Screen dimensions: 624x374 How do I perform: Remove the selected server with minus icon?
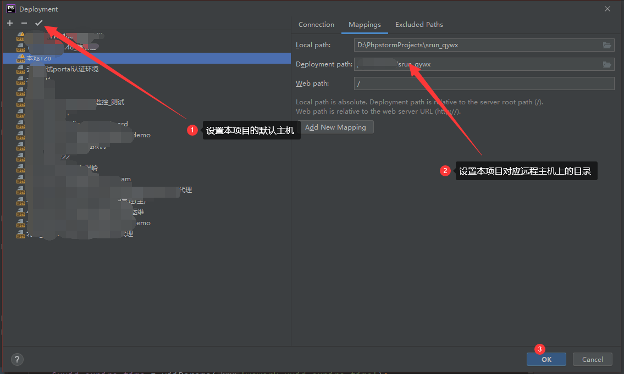[24, 23]
